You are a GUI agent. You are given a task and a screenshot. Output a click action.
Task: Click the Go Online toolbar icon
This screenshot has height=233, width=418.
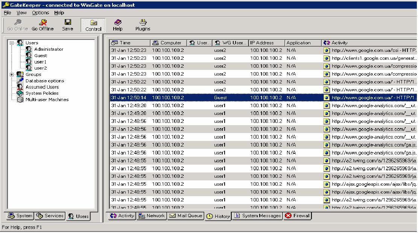pyautogui.click(x=18, y=23)
